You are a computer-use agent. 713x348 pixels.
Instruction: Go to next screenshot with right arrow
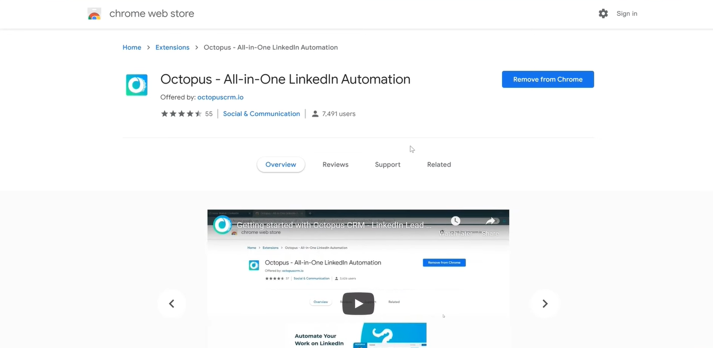545,304
